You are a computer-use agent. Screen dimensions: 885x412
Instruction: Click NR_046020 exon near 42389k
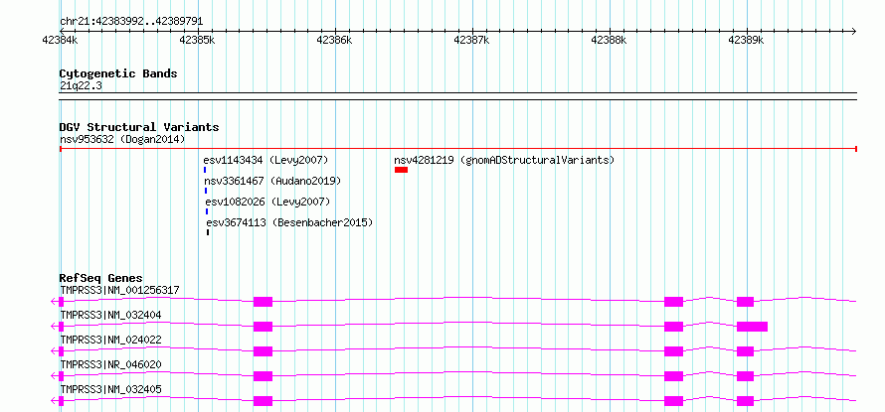pyautogui.click(x=745, y=376)
